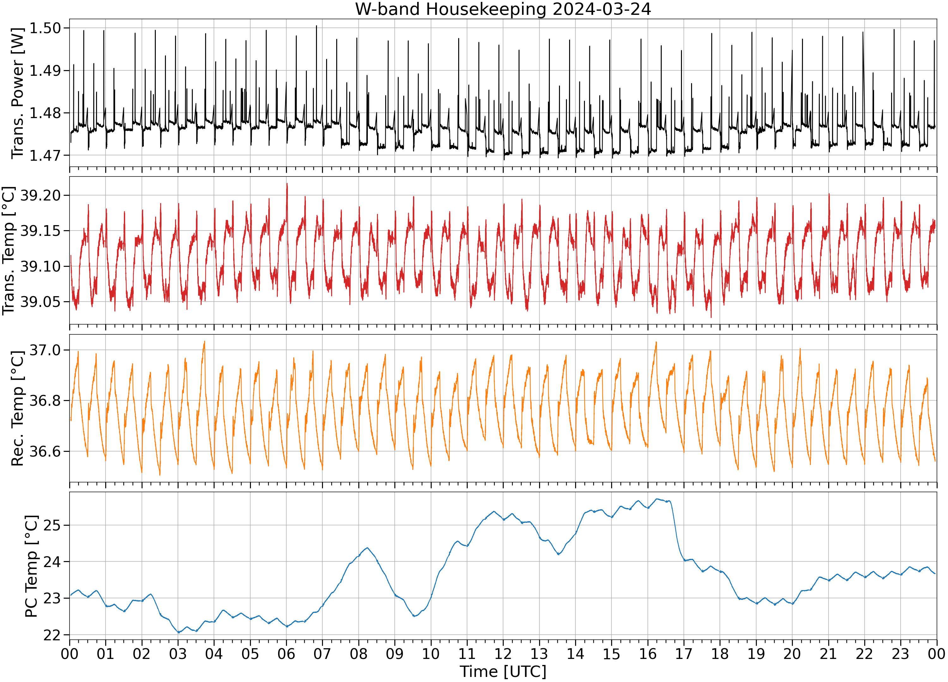Click the 12 hour tick label

tap(503, 654)
